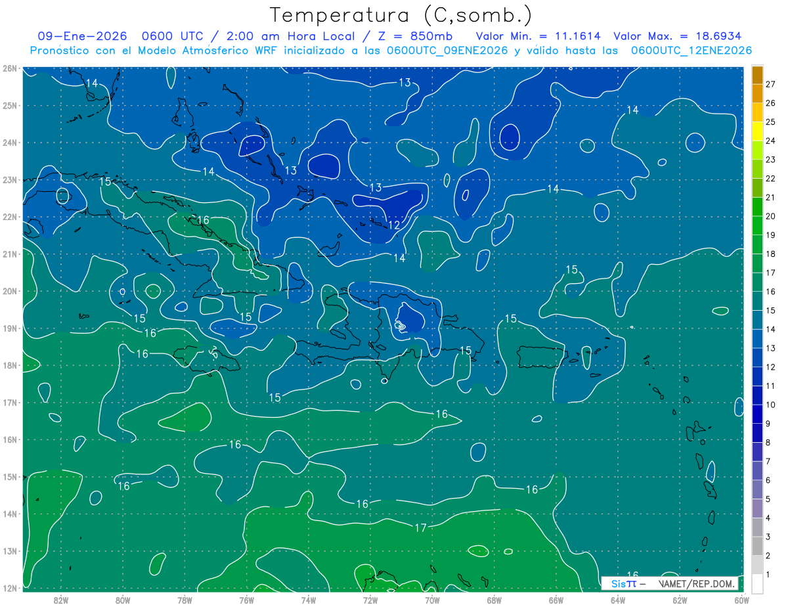Click the 60W longitude axis label
Image resolution: width=788 pixels, height=609 pixels.
[741, 599]
